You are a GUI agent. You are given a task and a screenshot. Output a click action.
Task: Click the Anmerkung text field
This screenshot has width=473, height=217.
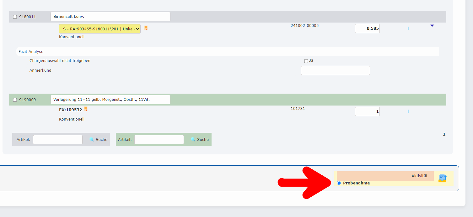335,70
